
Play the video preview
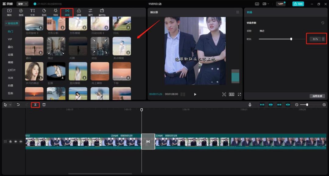pyautogui.click(x=195, y=94)
